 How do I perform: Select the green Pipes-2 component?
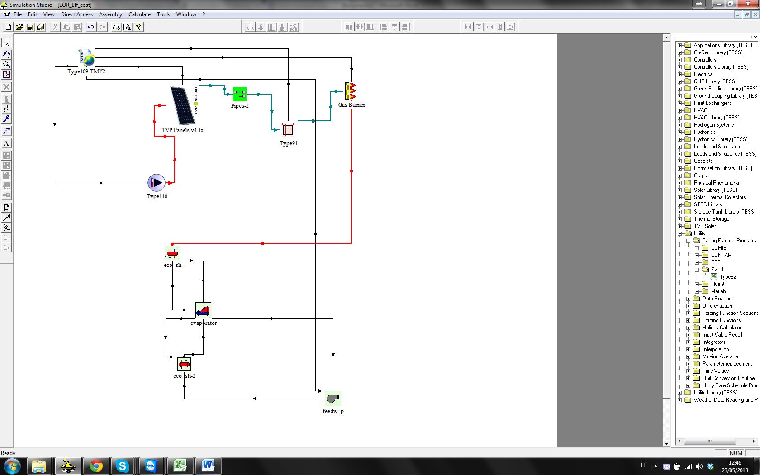(x=240, y=94)
